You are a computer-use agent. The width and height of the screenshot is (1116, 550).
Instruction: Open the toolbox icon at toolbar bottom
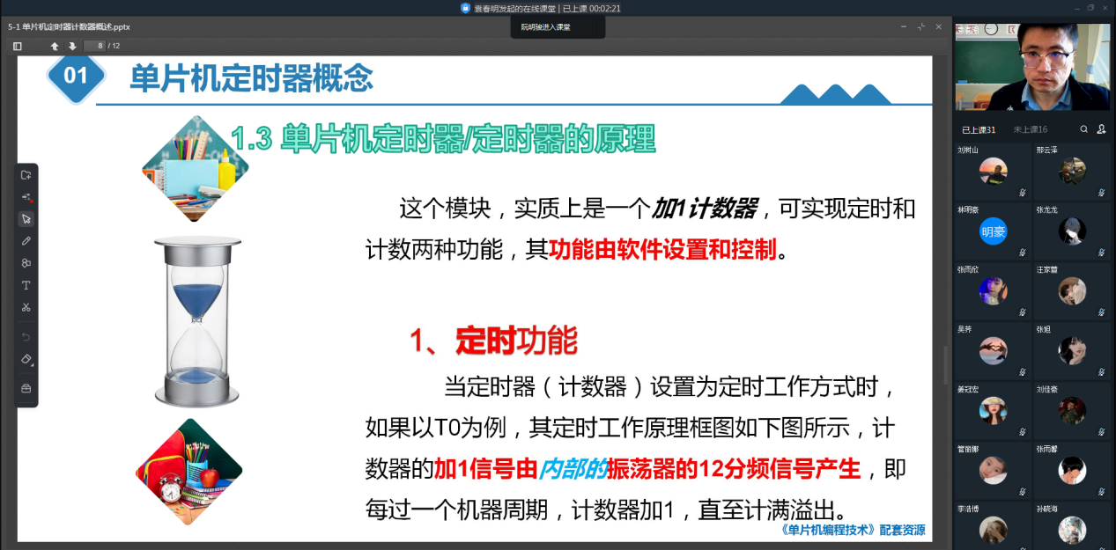pos(26,388)
